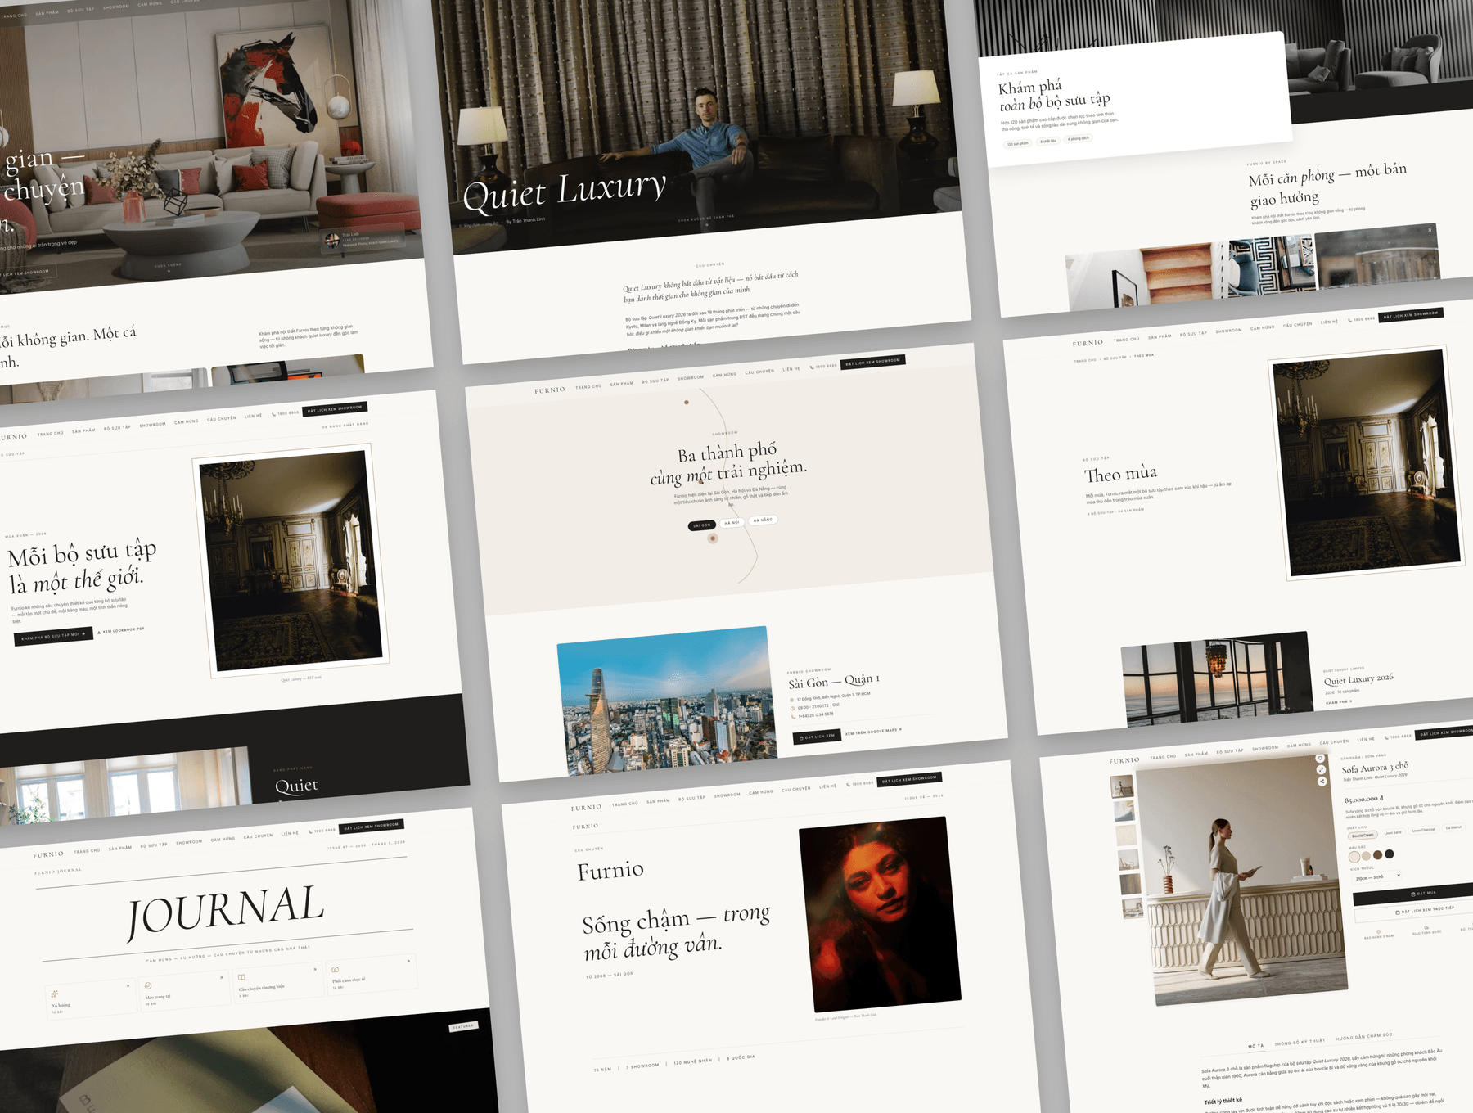Open fullscreen view of the Sofa Aurora image
The height and width of the screenshot is (1113, 1473).
[x=1321, y=770]
